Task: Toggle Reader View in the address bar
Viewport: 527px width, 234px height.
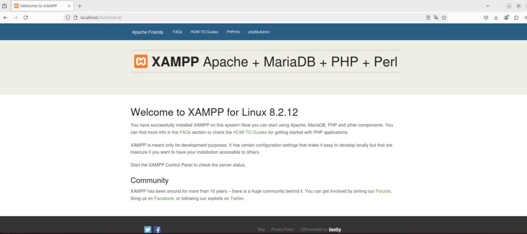Action: (x=428, y=18)
